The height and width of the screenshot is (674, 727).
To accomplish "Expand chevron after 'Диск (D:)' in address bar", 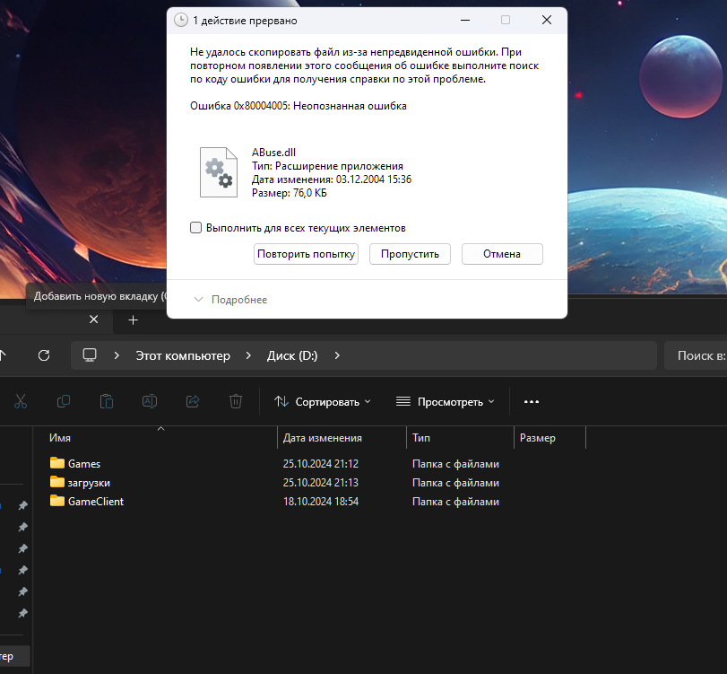I will 337,355.
